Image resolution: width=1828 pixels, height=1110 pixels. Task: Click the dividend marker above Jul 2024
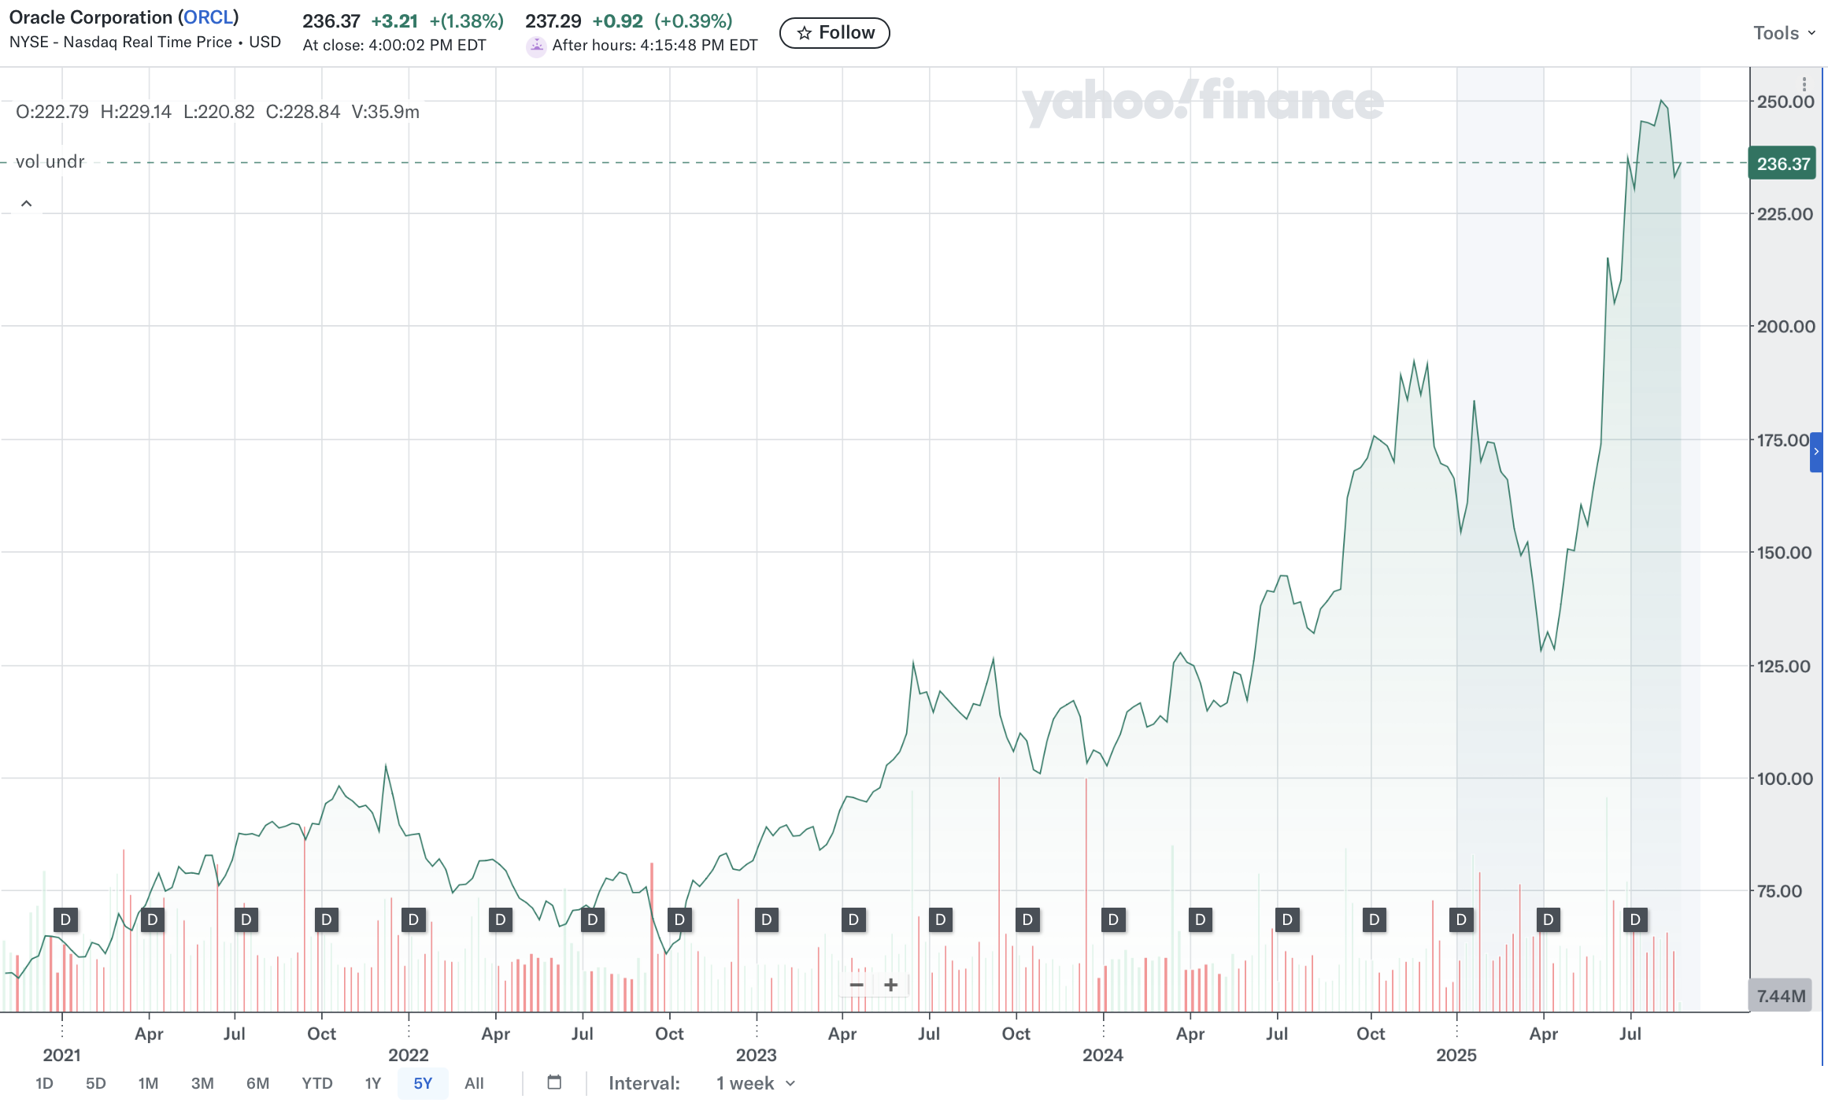pos(1287,919)
